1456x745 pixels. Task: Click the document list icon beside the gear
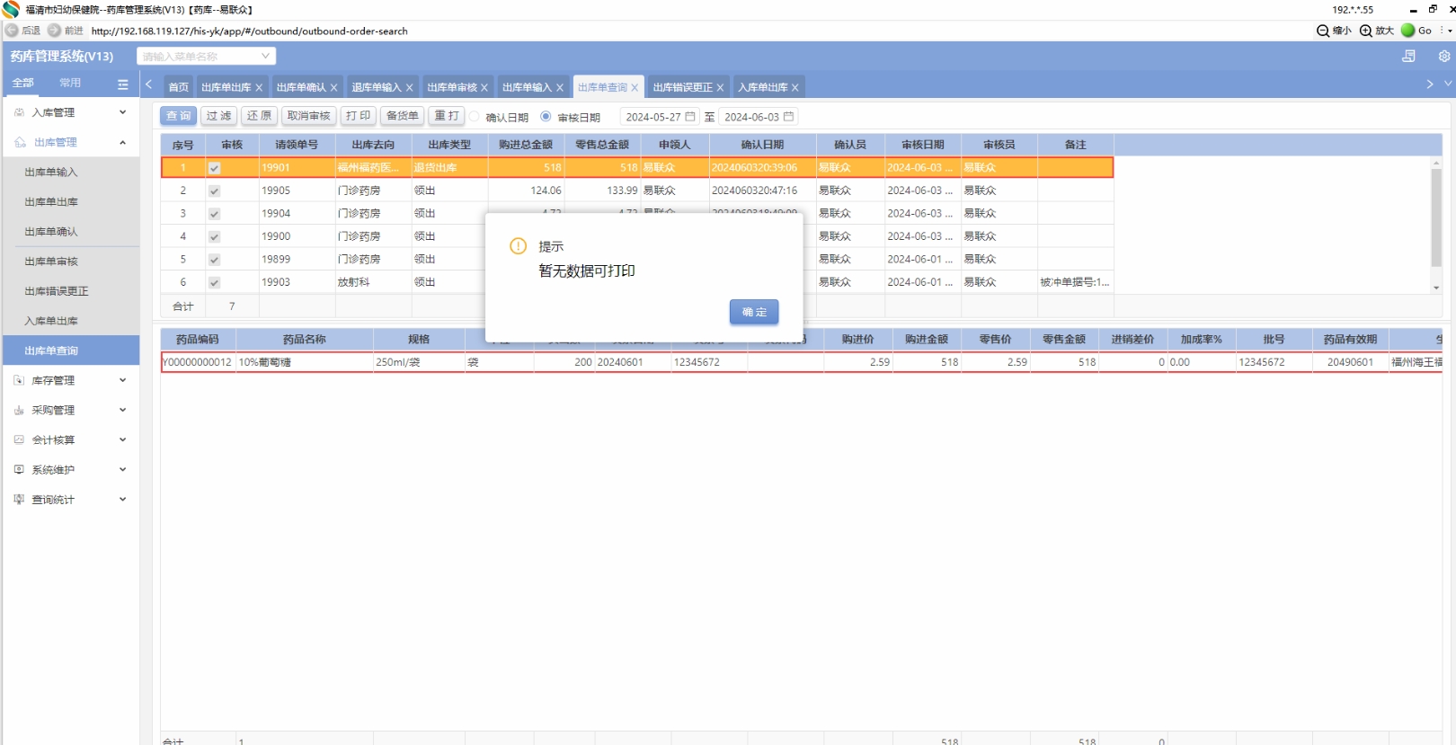1408,56
